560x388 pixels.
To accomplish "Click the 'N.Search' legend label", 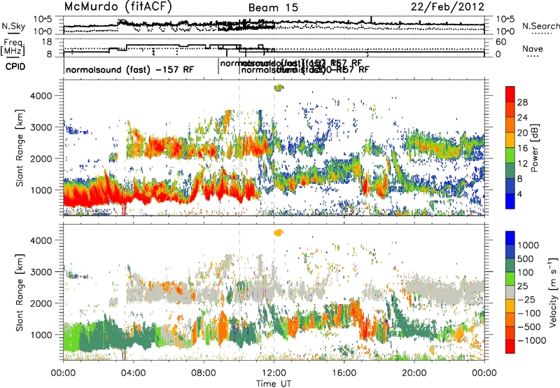I will pos(540,26).
